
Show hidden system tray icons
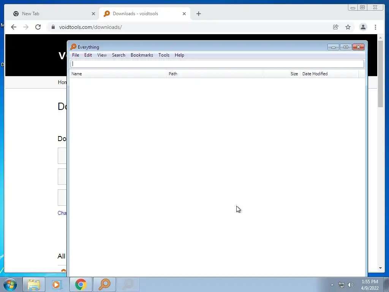pyautogui.click(x=332, y=285)
